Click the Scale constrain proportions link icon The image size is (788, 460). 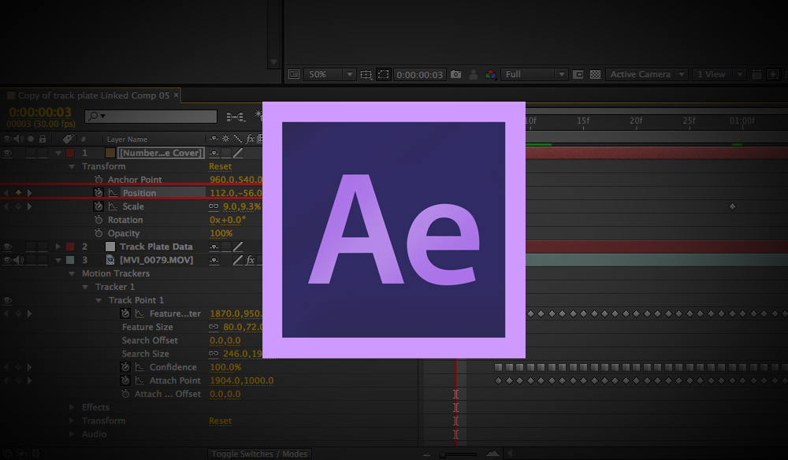pyautogui.click(x=214, y=206)
